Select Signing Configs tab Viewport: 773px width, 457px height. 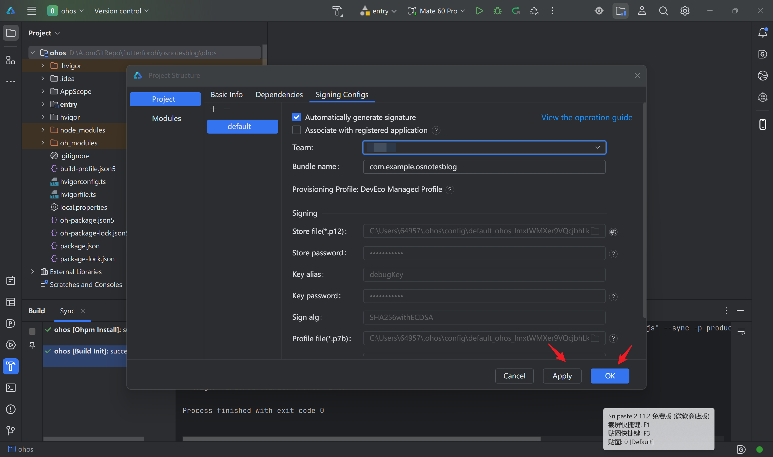pyautogui.click(x=342, y=95)
